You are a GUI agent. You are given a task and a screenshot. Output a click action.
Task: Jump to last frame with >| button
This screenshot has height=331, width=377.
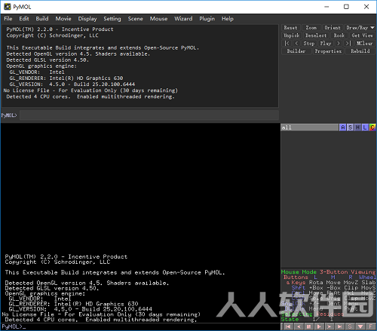click(348, 43)
